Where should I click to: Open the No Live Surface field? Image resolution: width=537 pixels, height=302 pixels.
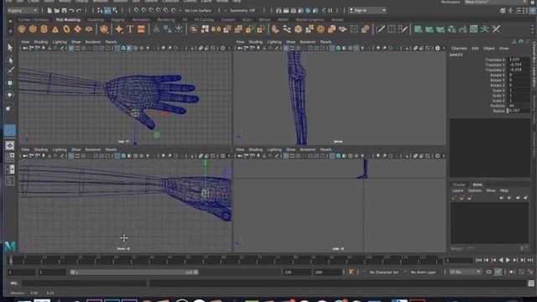[198, 11]
